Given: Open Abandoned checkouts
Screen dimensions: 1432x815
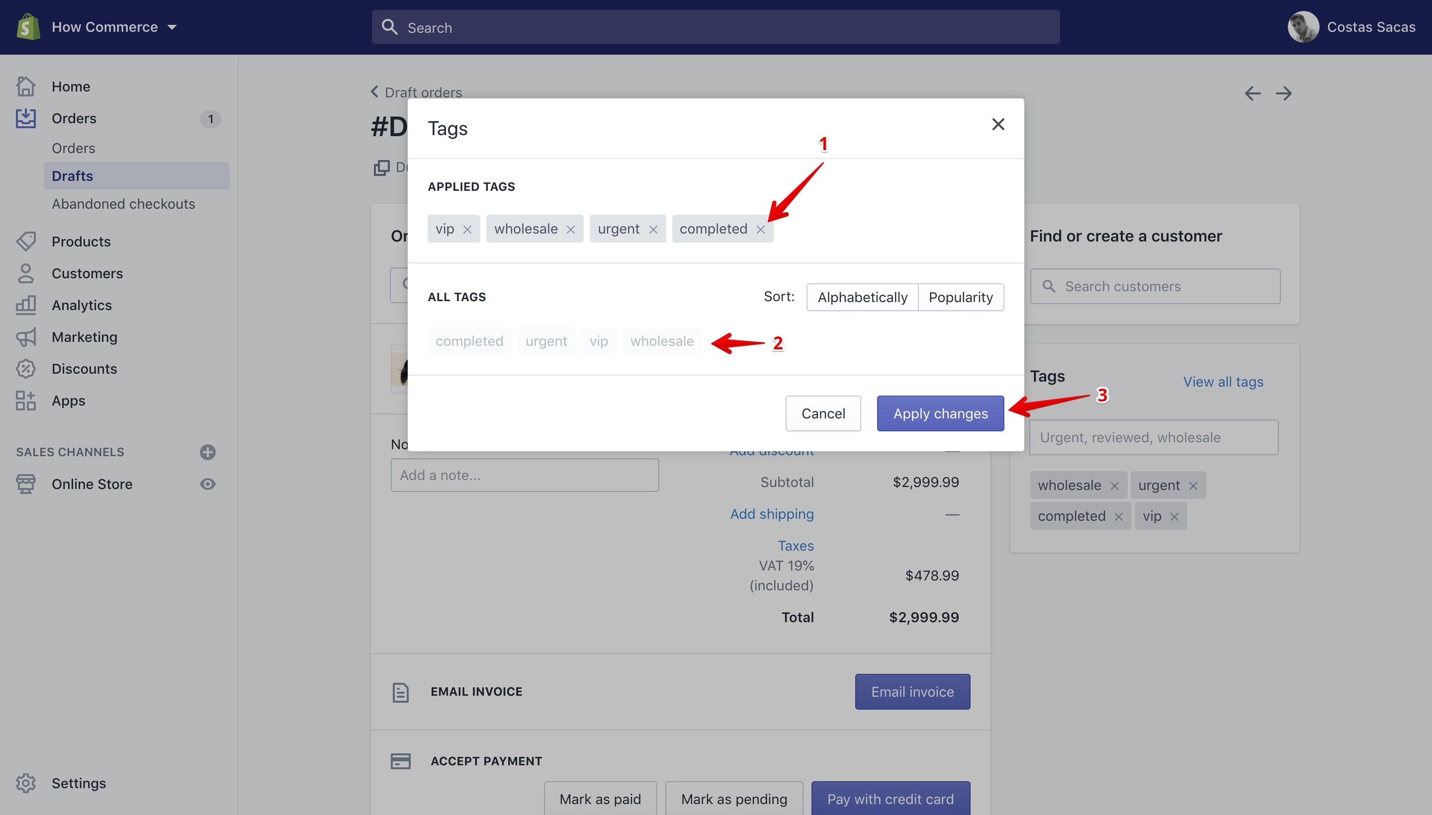Looking at the screenshot, I should (123, 204).
